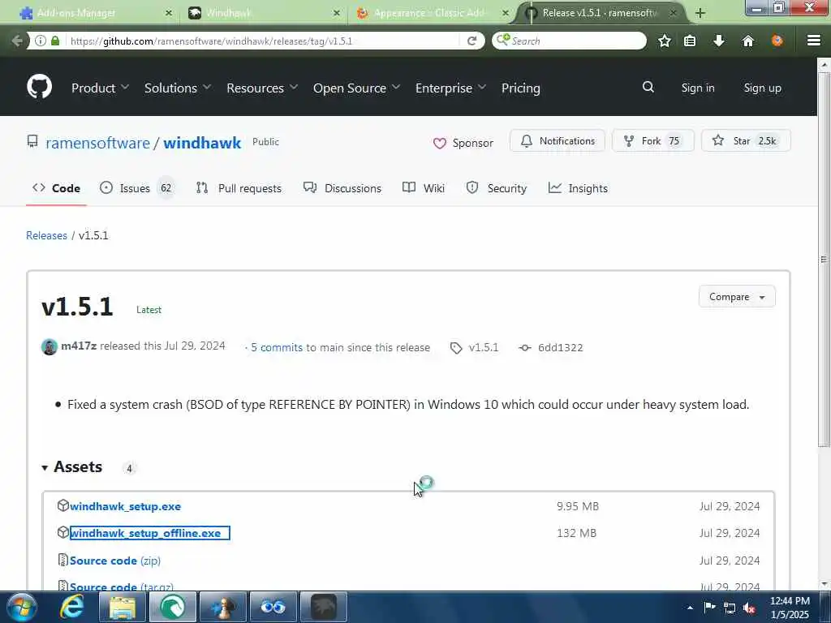Click Sign in
The image size is (831, 623).
click(697, 88)
